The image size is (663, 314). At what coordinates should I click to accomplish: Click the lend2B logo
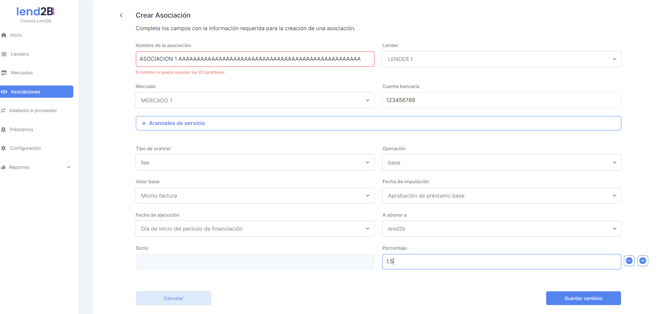click(x=36, y=12)
